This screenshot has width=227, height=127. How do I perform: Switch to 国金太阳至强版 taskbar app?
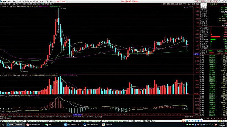[x=15, y=124]
